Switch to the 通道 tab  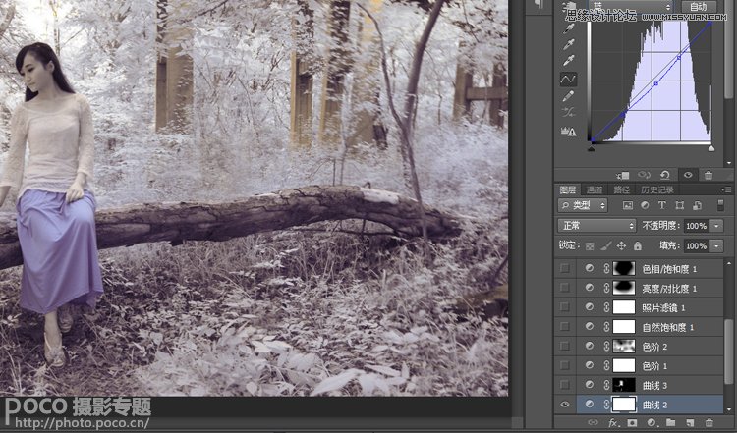tap(595, 189)
